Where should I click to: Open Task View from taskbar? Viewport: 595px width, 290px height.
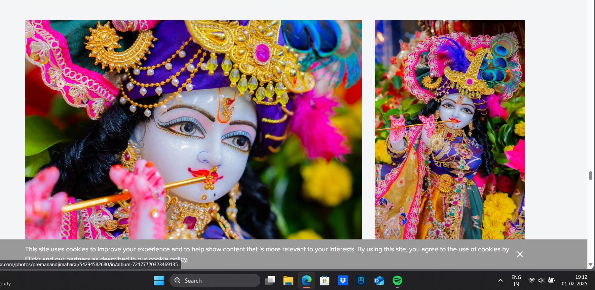tap(270, 281)
